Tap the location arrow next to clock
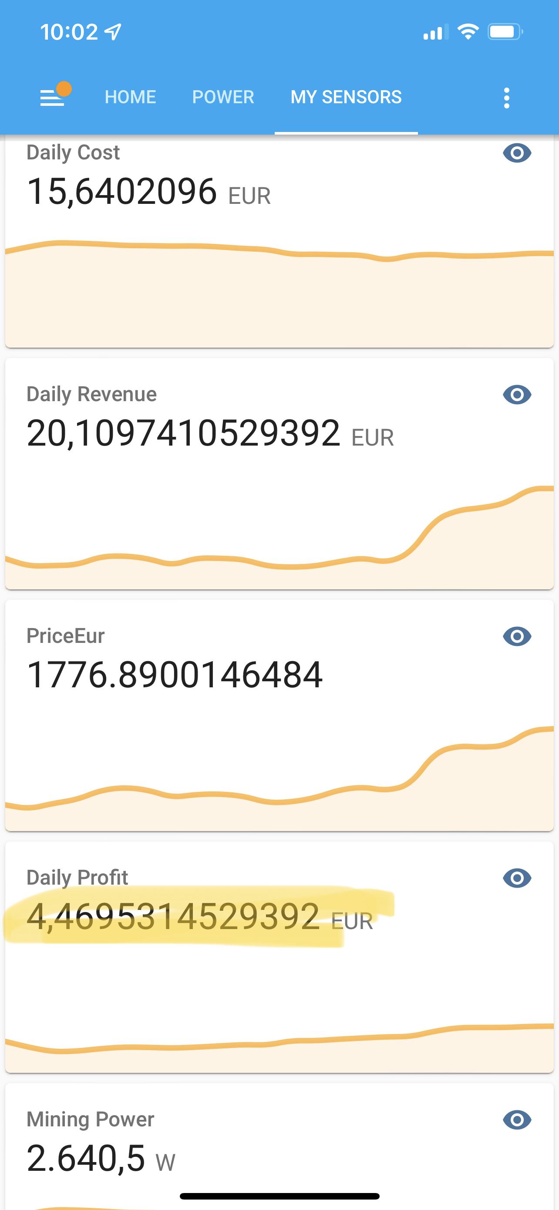Viewport: 559px width, 1210px height. click(113, 32)
